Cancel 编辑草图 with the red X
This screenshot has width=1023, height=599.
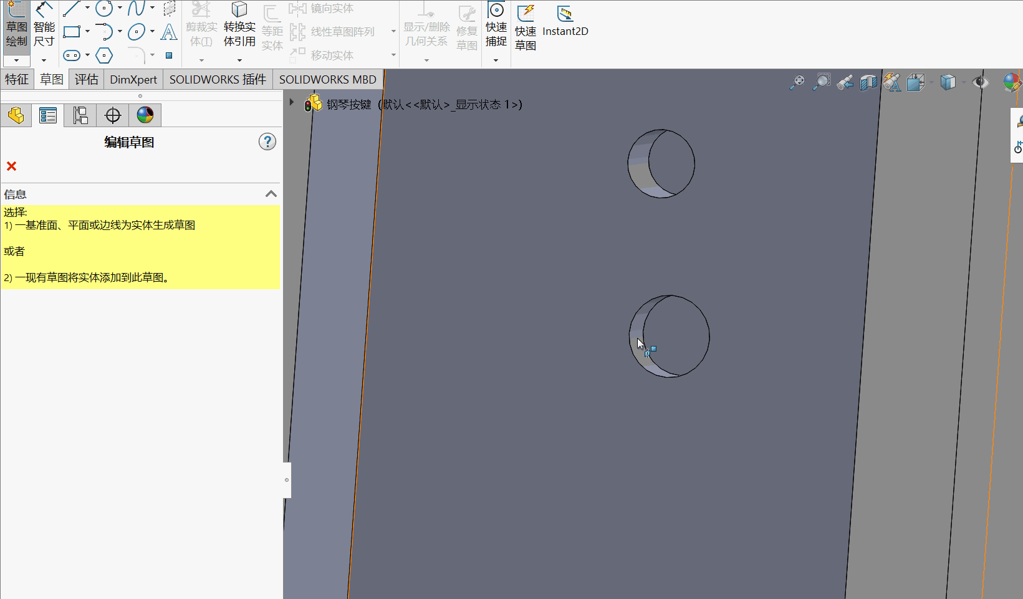[x=11, y=166]
